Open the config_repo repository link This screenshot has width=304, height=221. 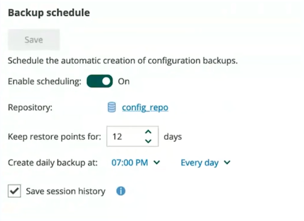[x=145, y=107]
